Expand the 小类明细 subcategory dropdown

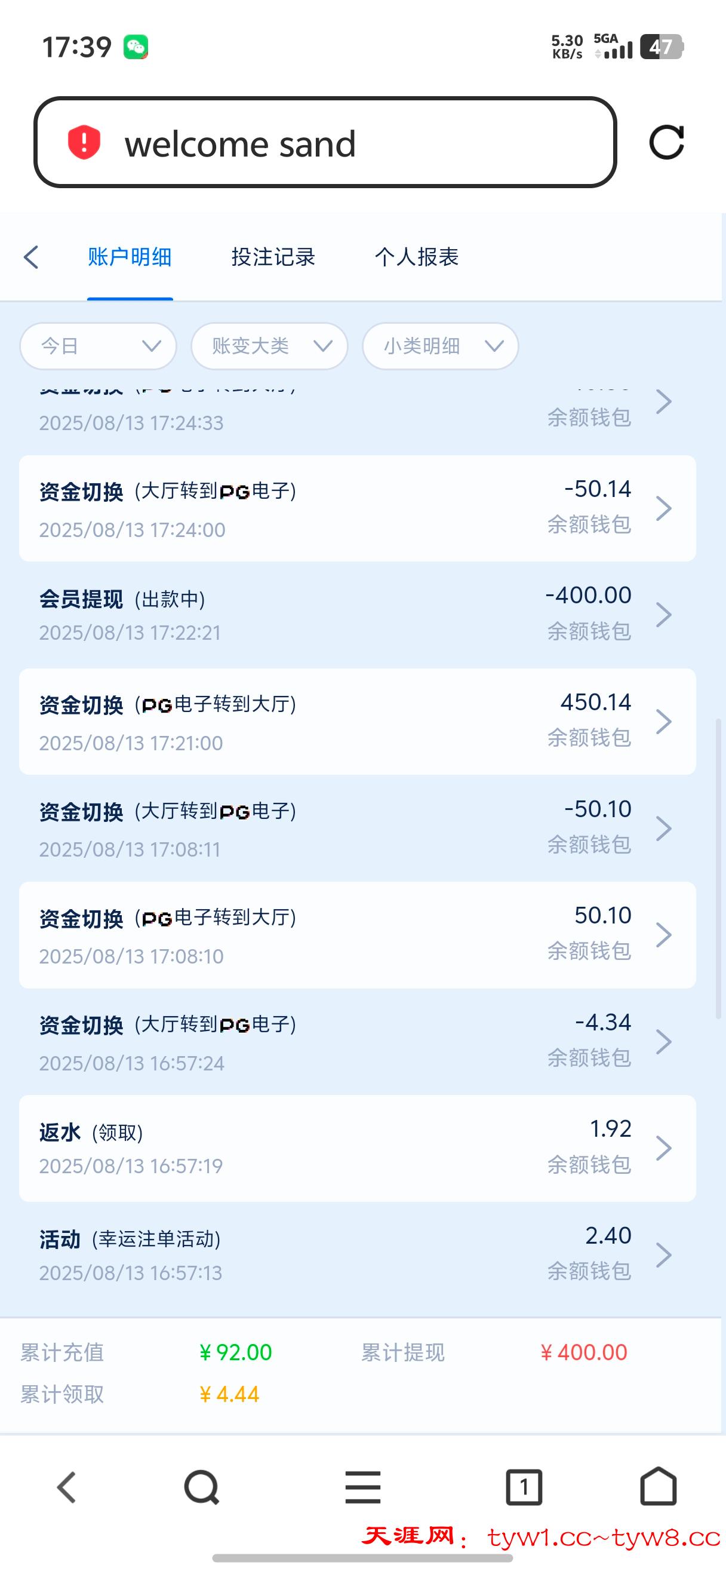[x=441, y=346]
